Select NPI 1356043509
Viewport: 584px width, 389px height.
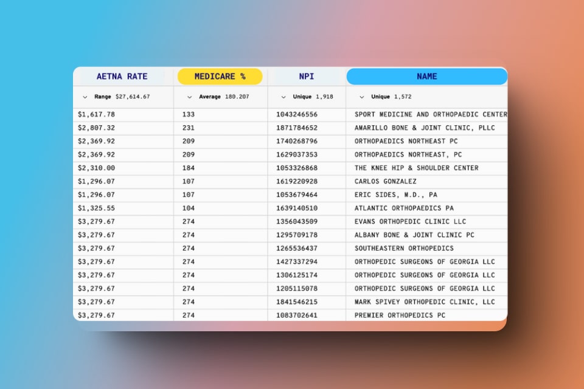pos(297,222)
